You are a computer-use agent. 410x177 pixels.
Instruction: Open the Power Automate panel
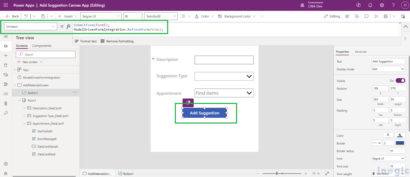6,84
